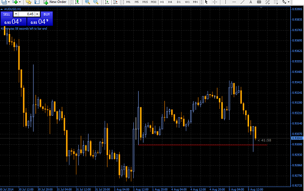
Task: Collapse the one-click panel via AUDUSD,H1 triangle
Action: [1, 9]
